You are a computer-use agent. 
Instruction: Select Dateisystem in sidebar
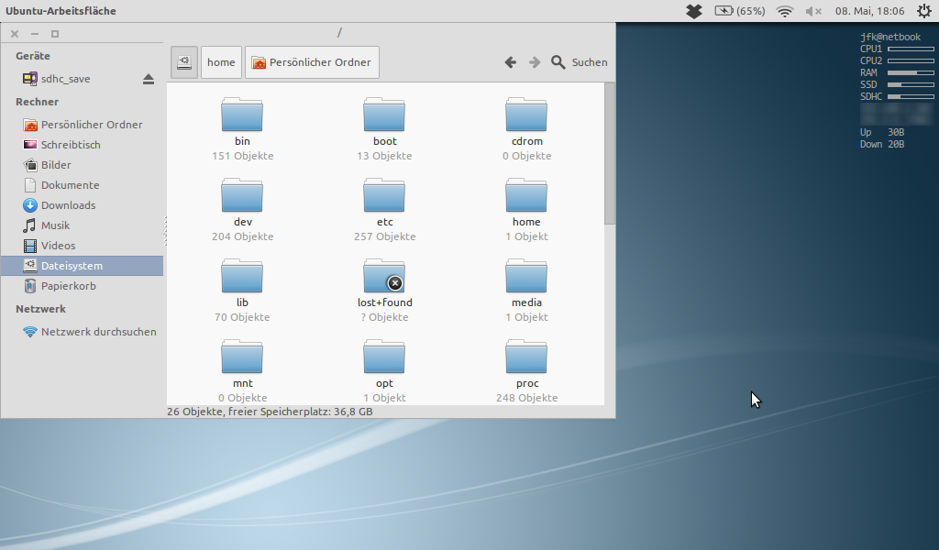82,266
